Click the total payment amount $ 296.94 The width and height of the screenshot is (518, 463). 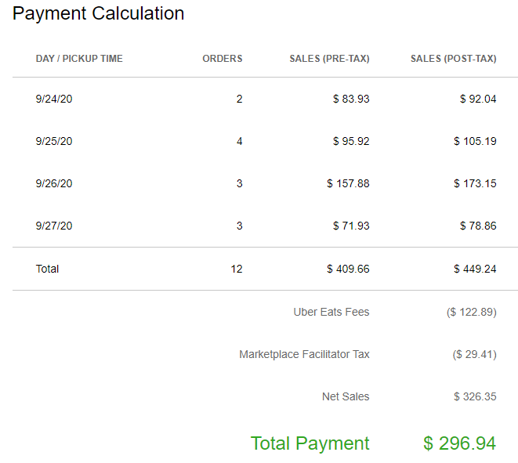point(459,443)
